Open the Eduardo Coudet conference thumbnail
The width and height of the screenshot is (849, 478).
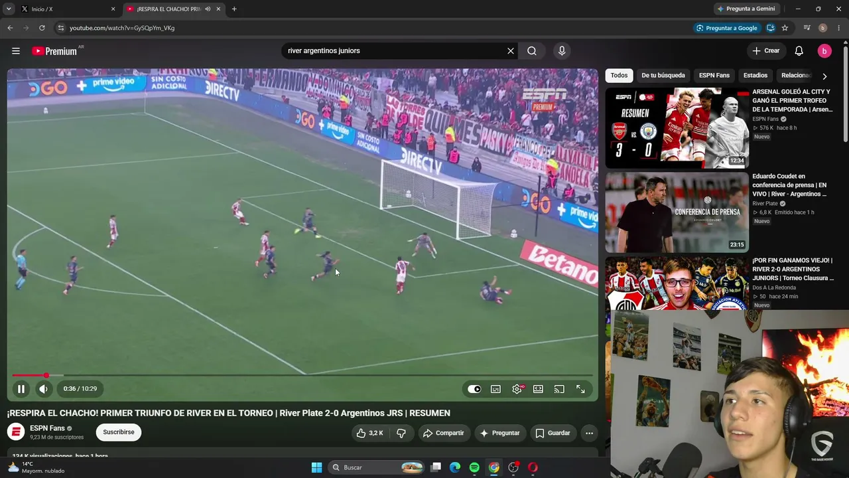[x=677, y=212]
